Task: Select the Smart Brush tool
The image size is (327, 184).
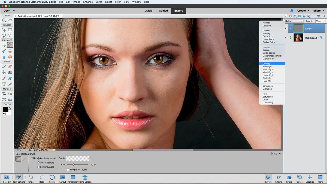Action: coord(4,51)
